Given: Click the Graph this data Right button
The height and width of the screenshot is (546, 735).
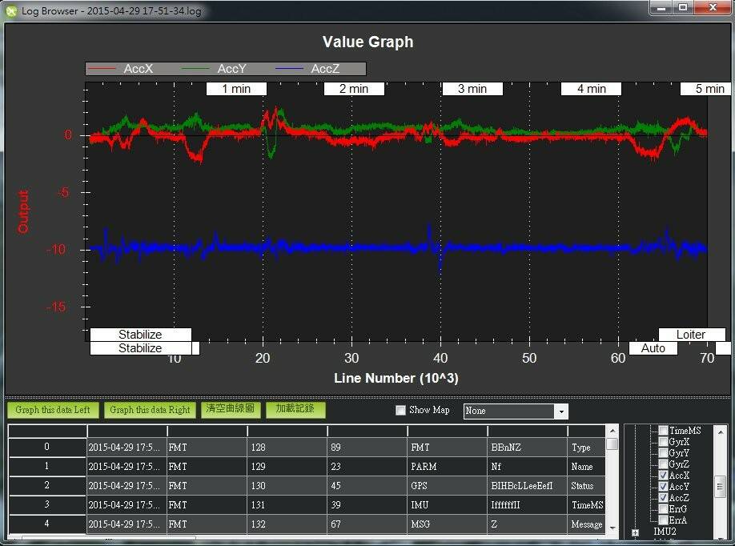Looking at the screenshot, I should tap(150, 410).
